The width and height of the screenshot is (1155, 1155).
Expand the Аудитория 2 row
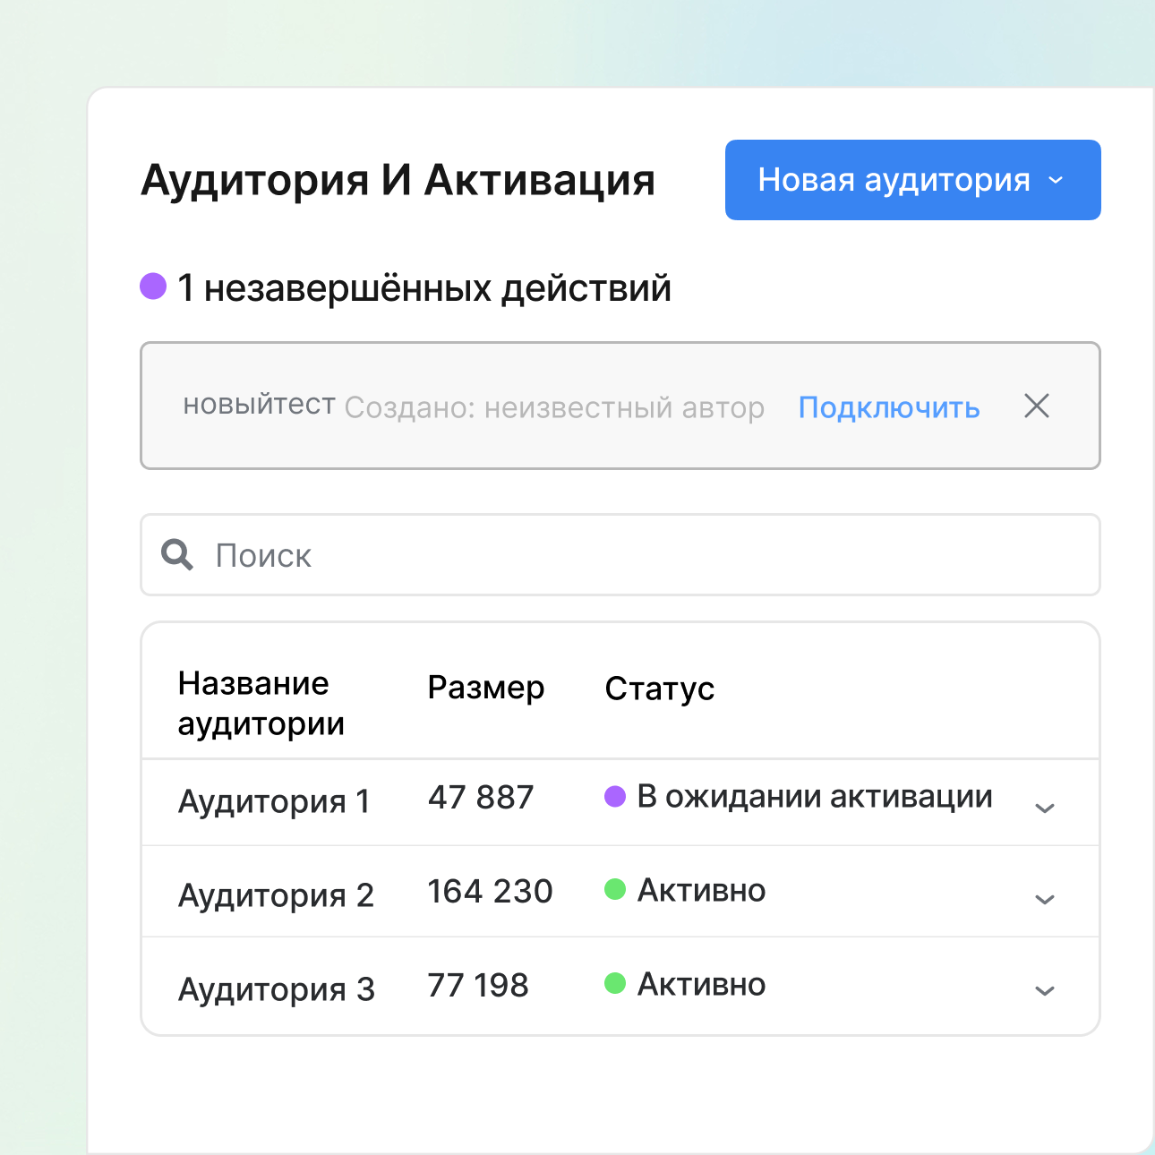tap(1044, 899)
